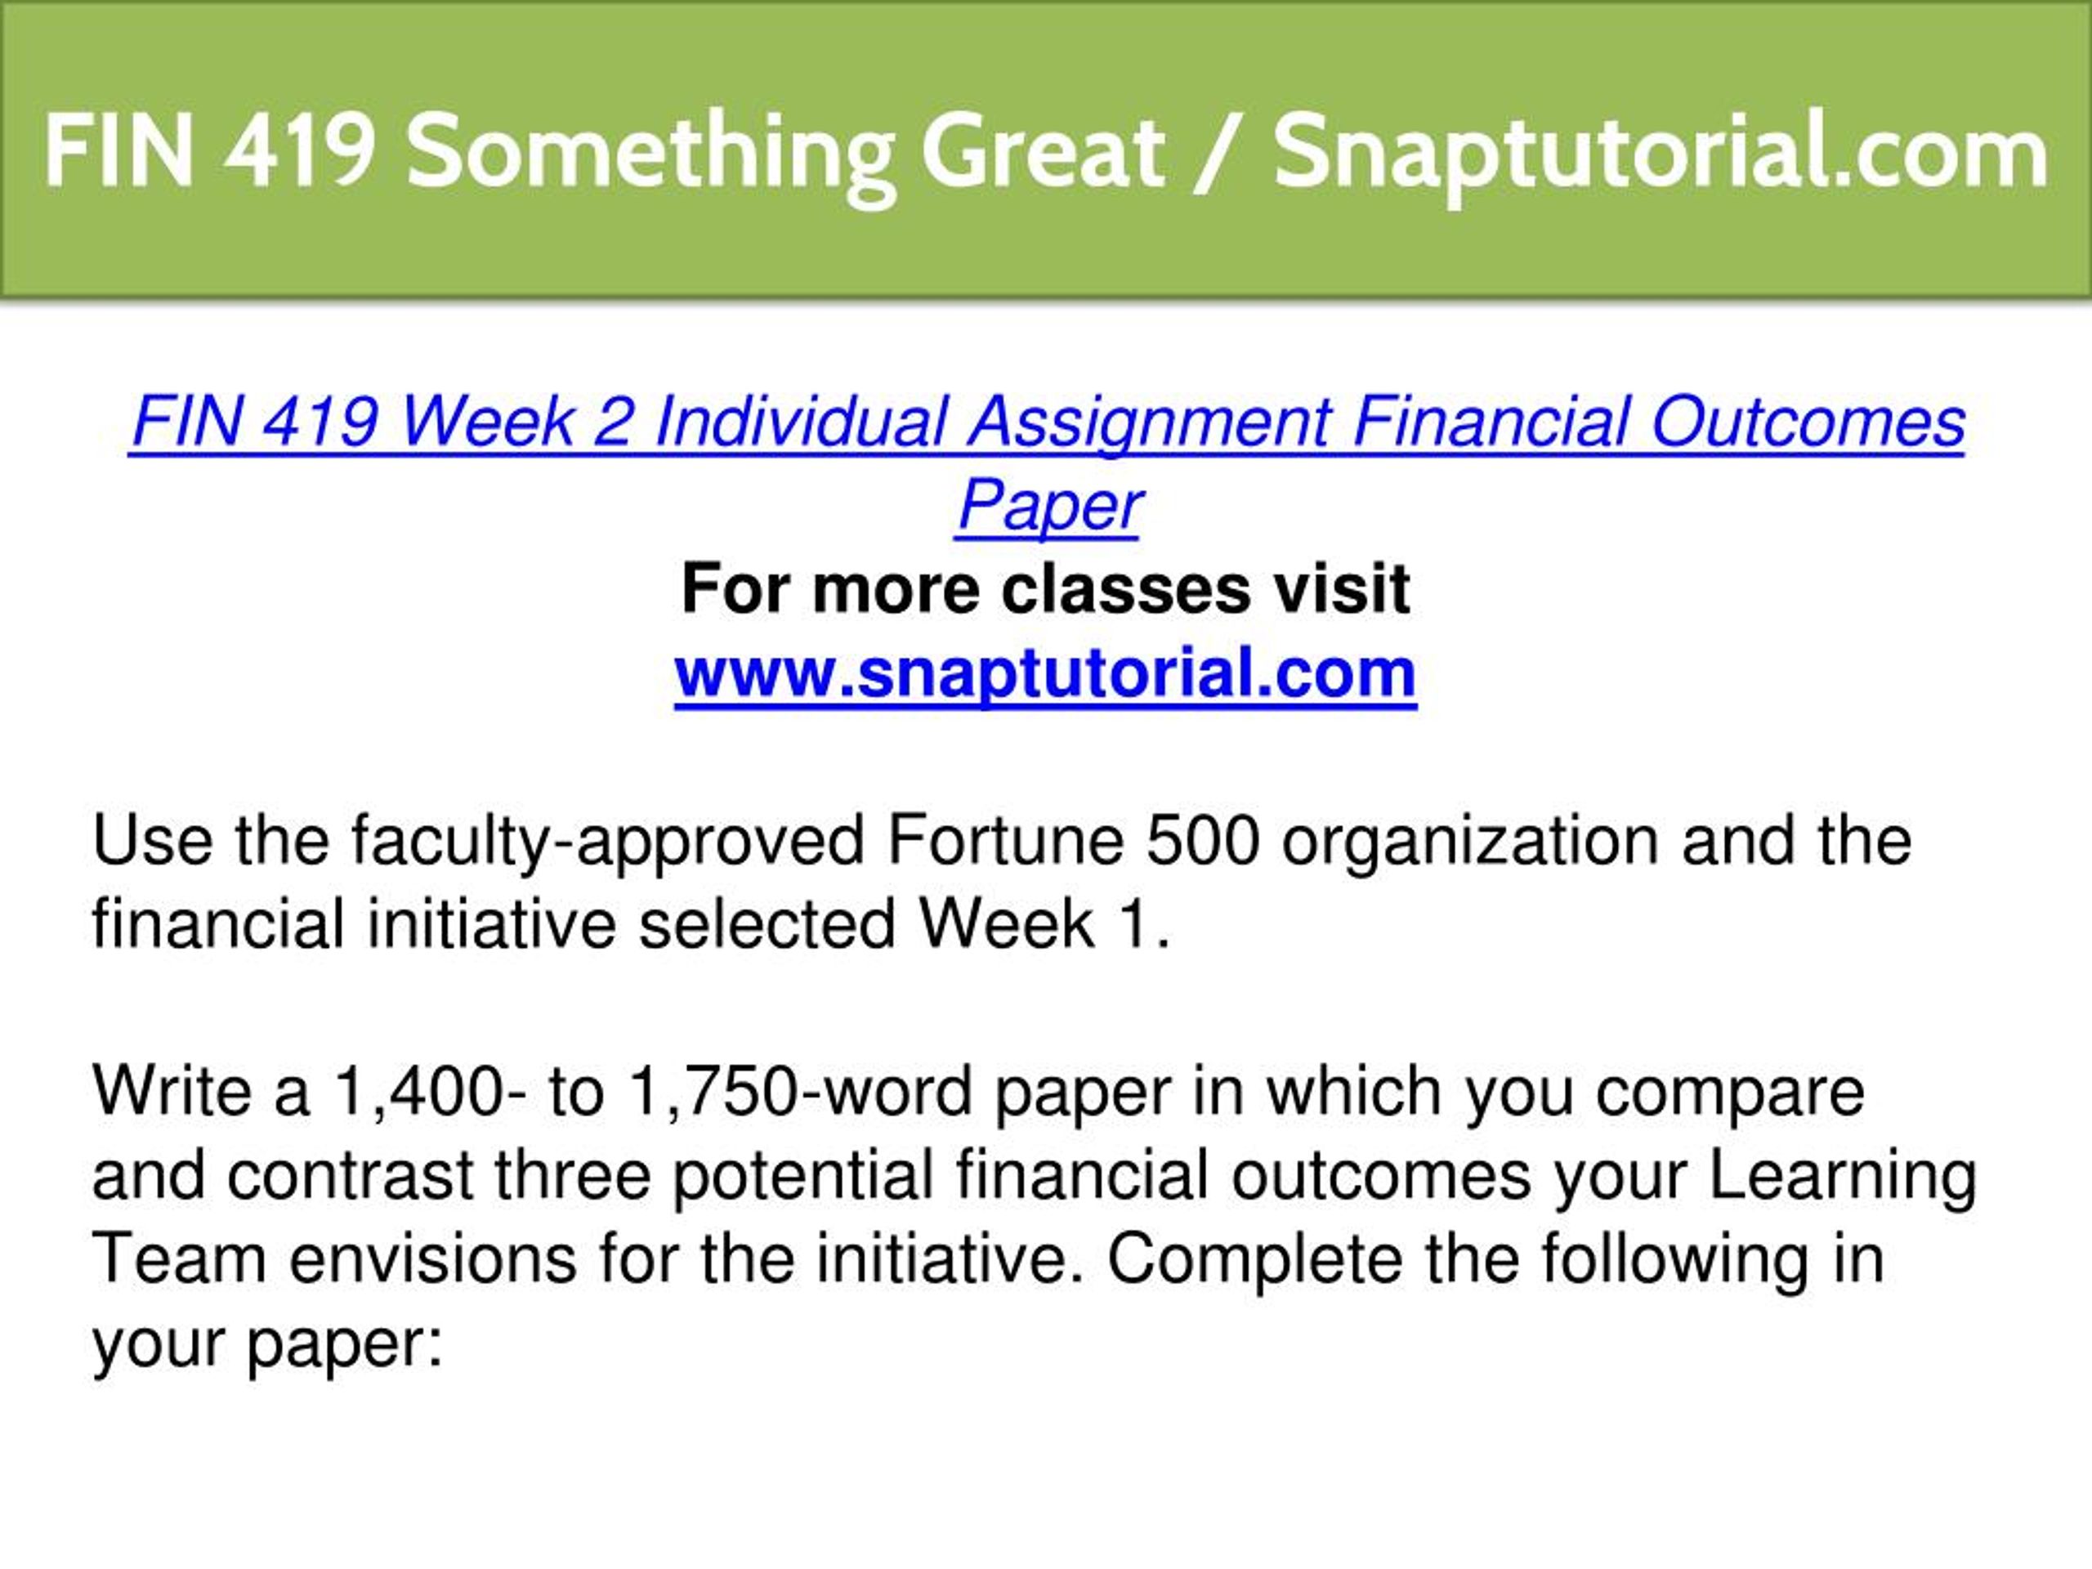The height and width of the screenshot is (1569, 2092).
Task: Click 'Snaptutorial.com' in the green header
Action: click(x=1661, y=153)
